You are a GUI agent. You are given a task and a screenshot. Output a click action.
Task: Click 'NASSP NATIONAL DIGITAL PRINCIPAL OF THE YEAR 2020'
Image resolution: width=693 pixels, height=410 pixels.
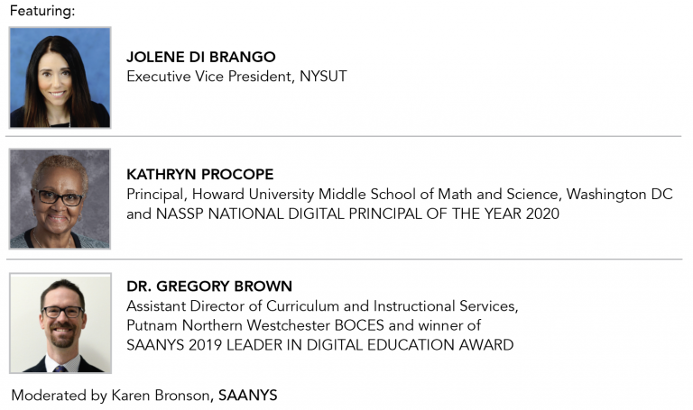(357, 214)
